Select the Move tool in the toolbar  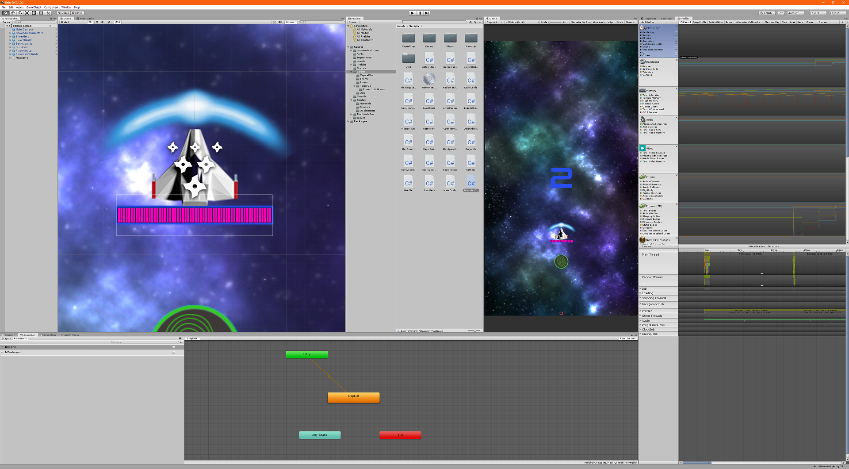[x=13, y=13]
